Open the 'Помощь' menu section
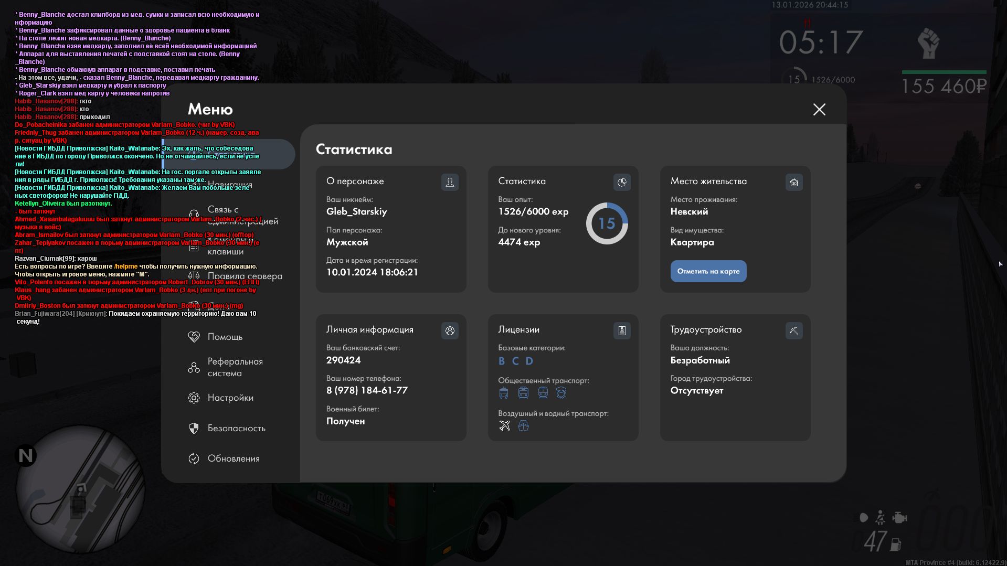This screenshot has width=1007, height=566. tap(225, 337)
